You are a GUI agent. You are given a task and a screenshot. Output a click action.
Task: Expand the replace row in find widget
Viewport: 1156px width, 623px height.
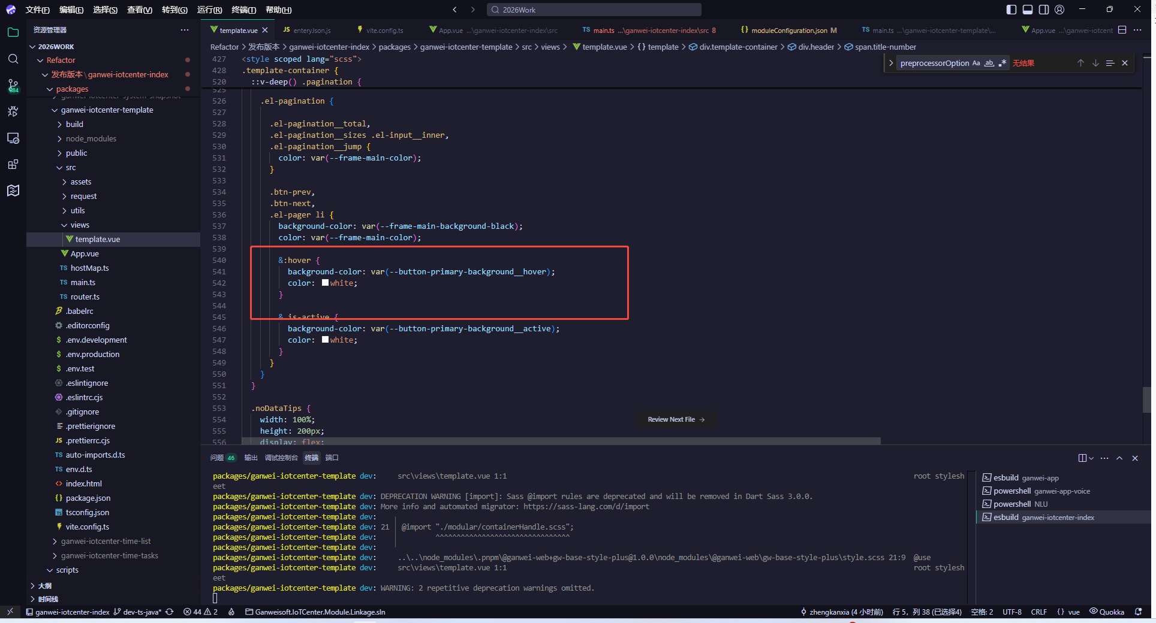pyautogui.click(x=891, y=63)
